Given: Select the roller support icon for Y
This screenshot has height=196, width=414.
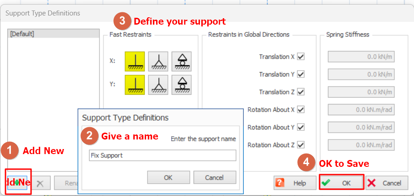Looking at the screenshot, I should pos(182,85).
